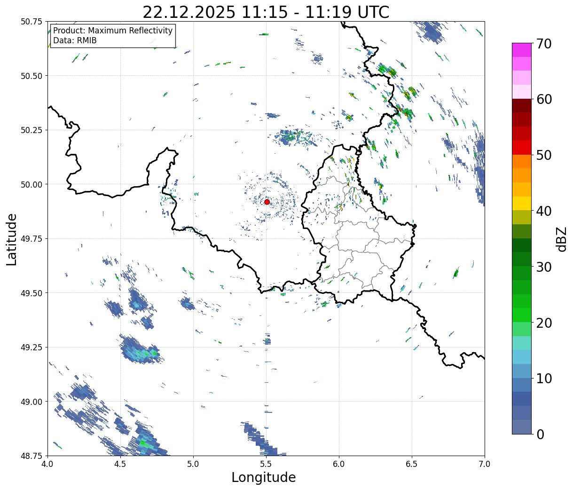
Task: Click latitude tick label '49.50'
Action: [31, 293]
